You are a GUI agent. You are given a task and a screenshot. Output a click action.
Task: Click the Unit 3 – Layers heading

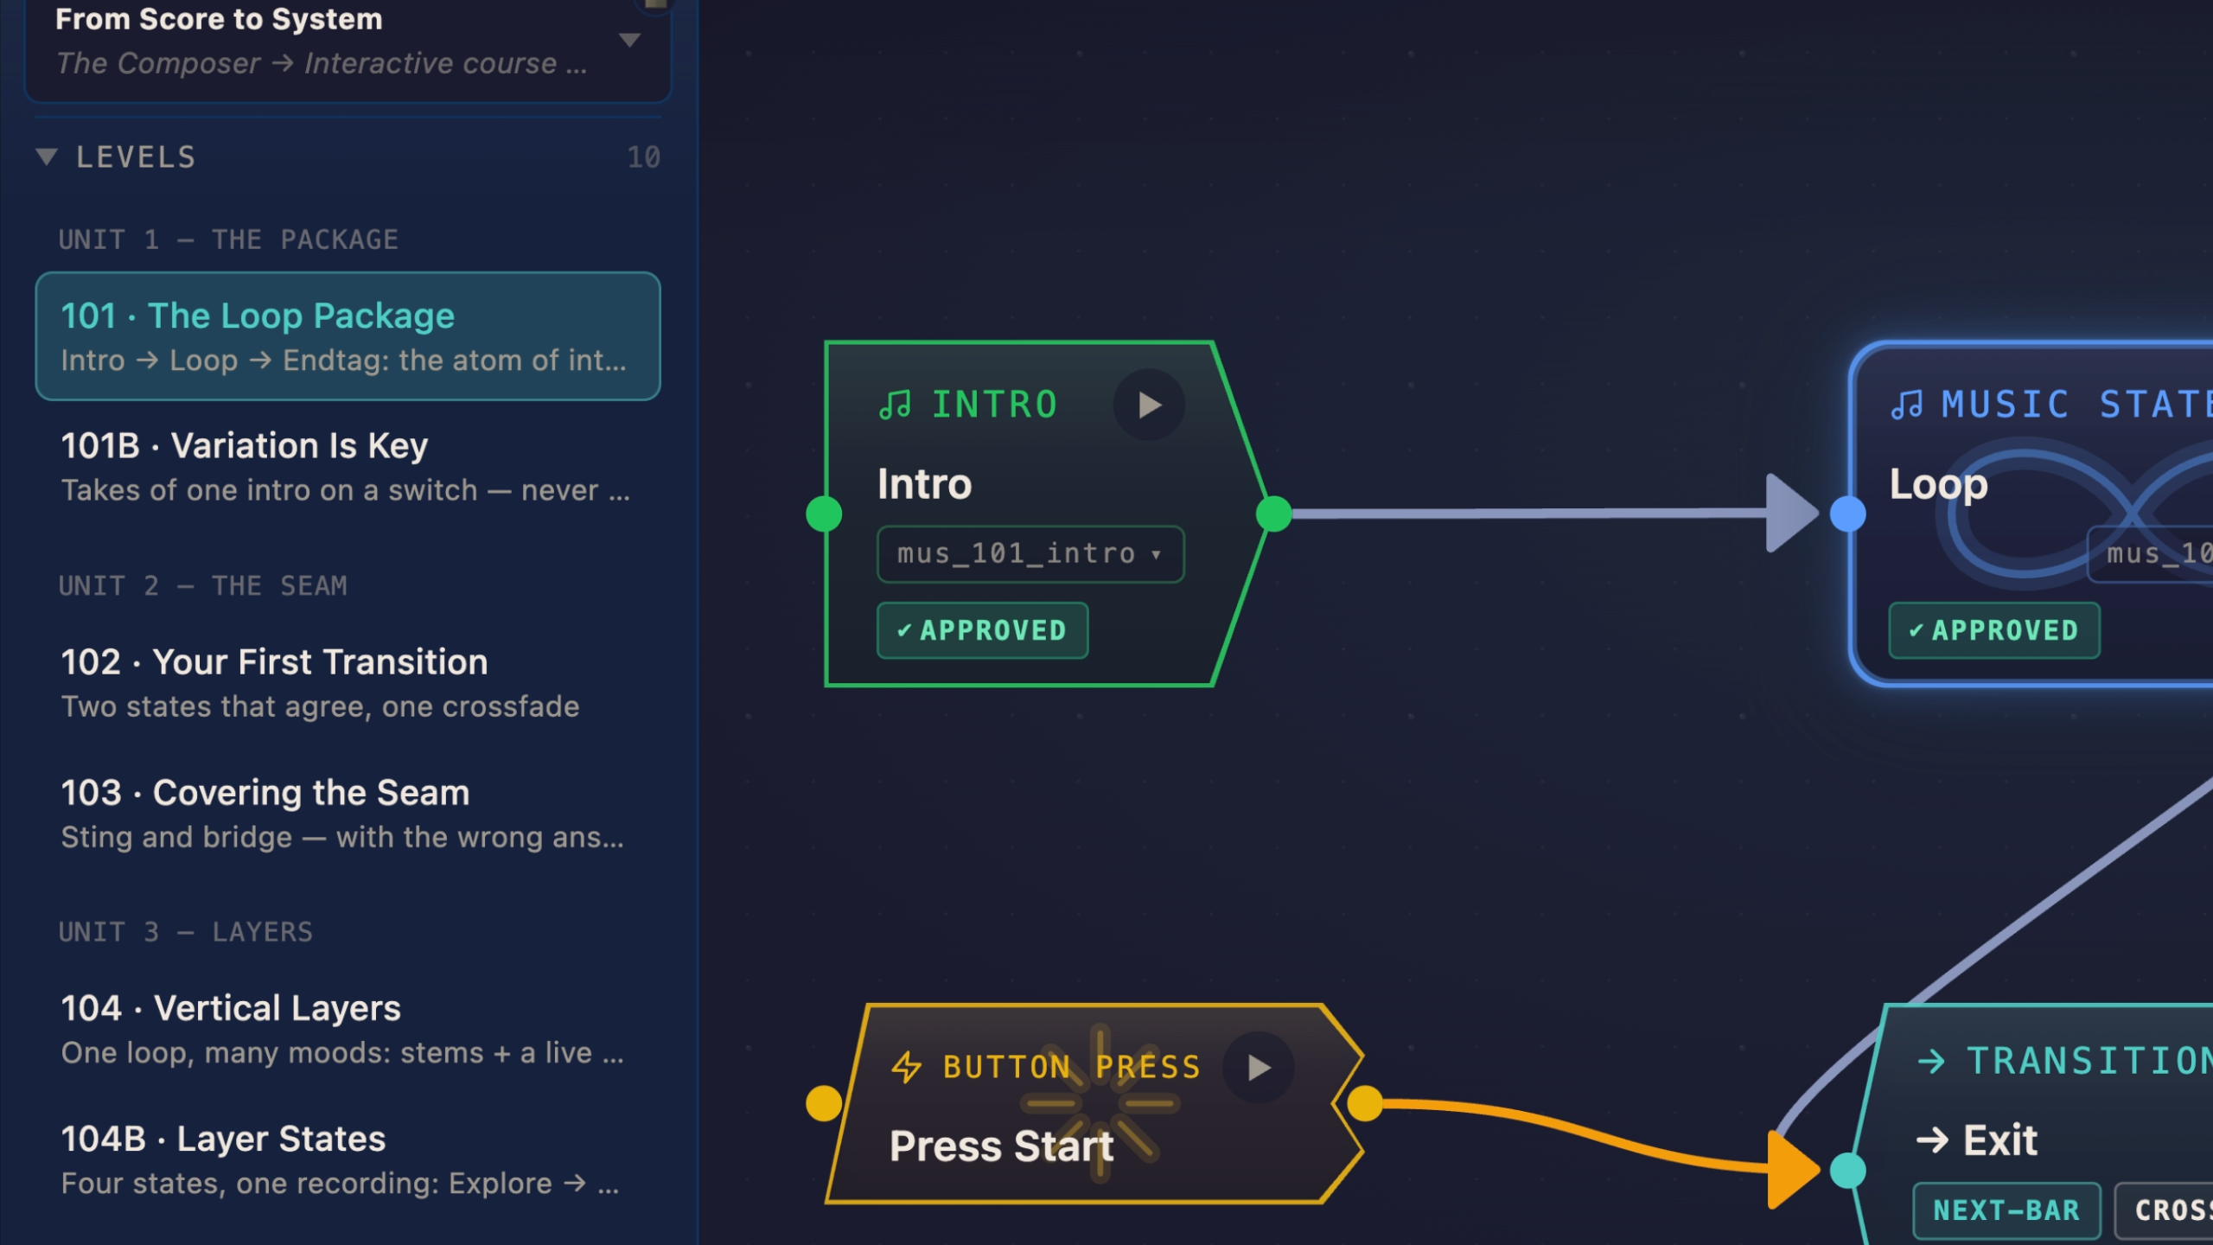click(x=186, y=931)
